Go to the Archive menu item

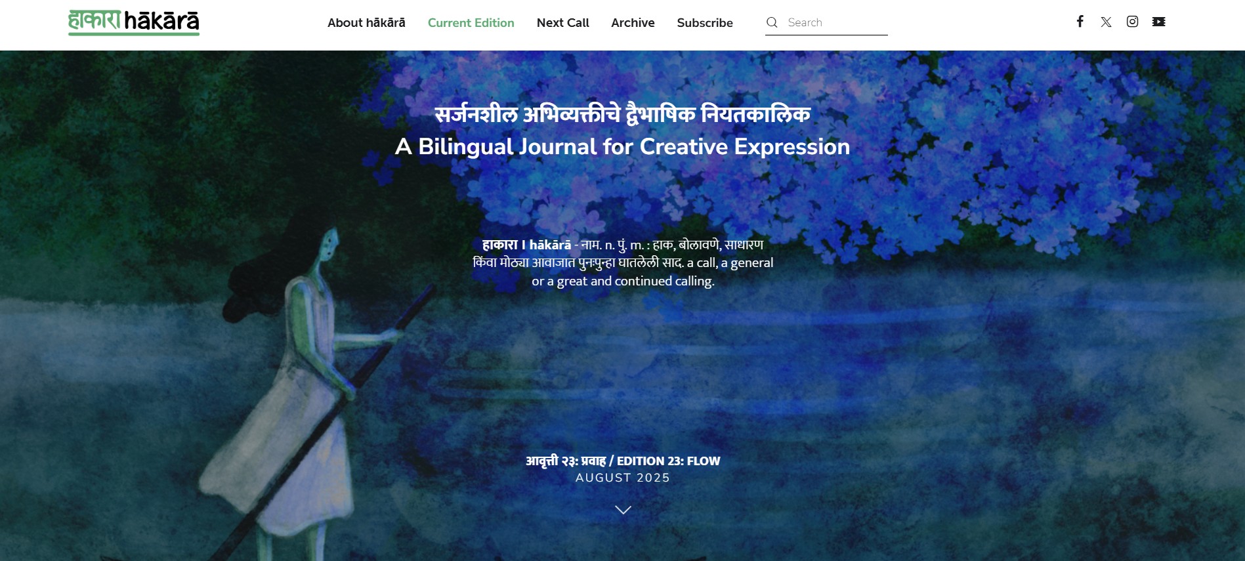633,22
